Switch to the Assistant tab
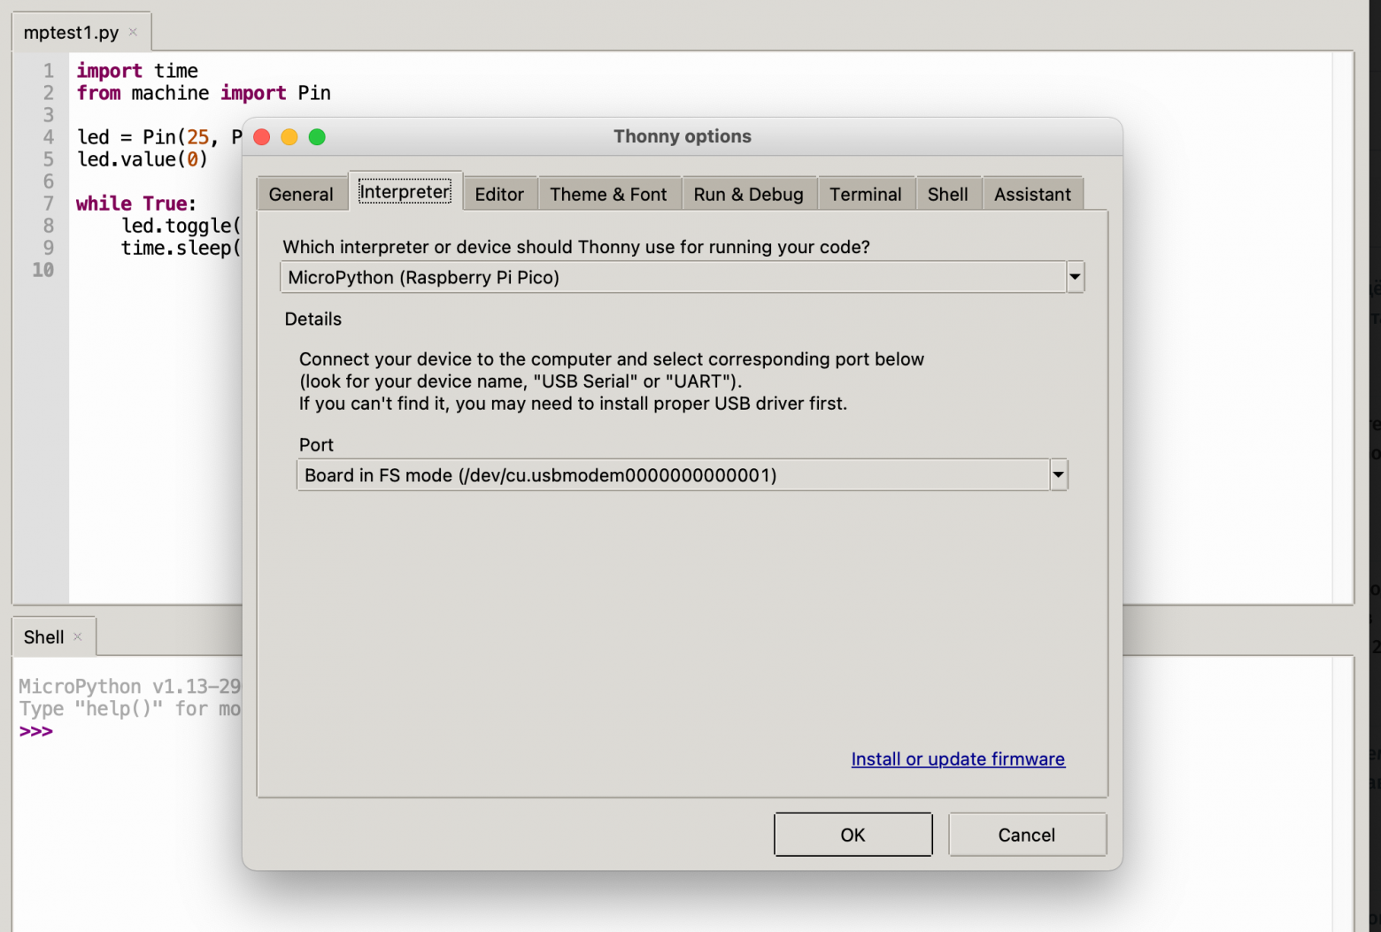Screen dimensions: 1381x932 pyautogui.click(x=1032, y=194)
